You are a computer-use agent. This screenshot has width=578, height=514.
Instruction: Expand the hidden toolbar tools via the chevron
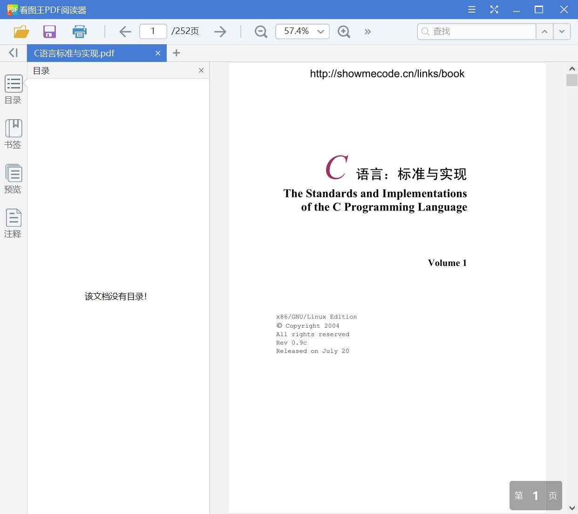367,31
